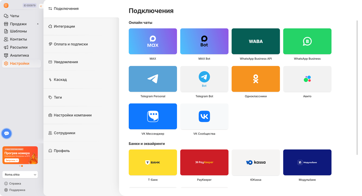
Task: Open the Профиль settings tab
Action: pyautogui.click(x=81, y=151)
